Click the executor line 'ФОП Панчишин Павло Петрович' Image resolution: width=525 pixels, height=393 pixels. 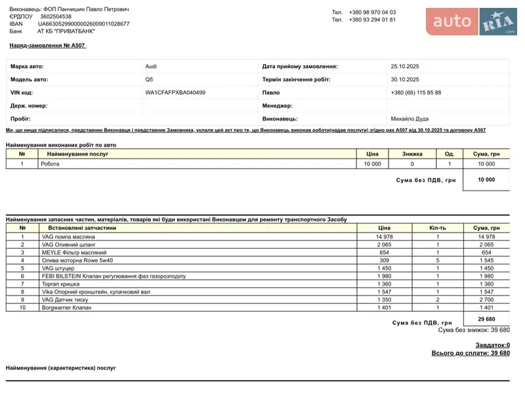click(86, 9)
